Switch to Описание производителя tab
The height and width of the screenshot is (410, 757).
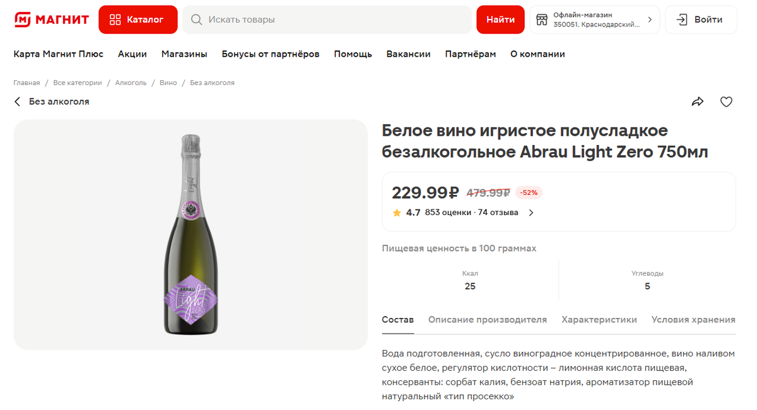click(487, 320)
